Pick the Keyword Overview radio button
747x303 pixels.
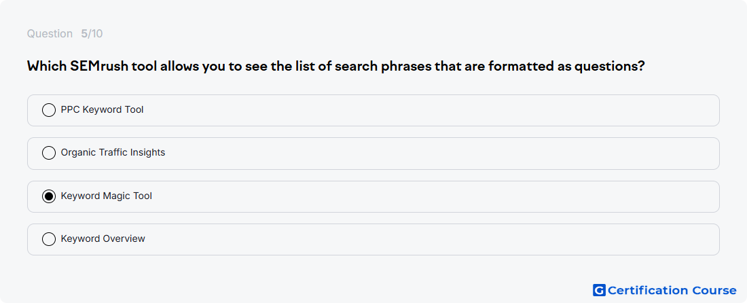pos(49,239)
